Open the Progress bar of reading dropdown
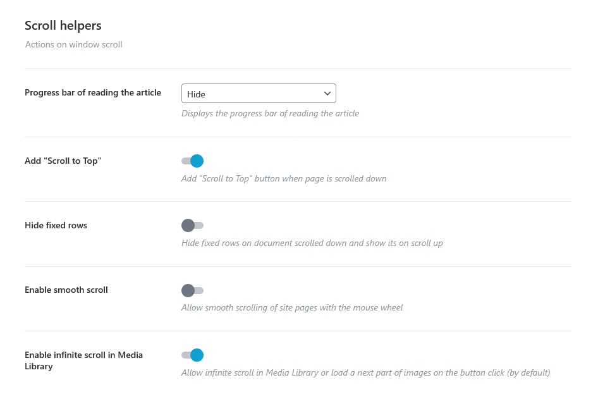 click(259, 94)
